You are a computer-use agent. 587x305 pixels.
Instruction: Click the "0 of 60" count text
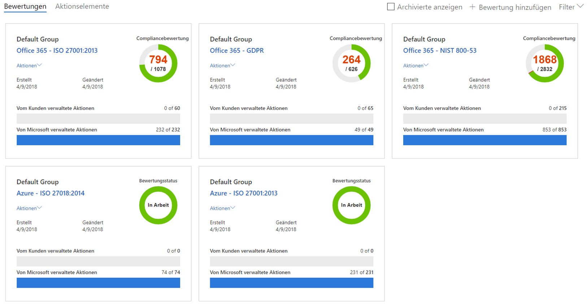[172, 108]
